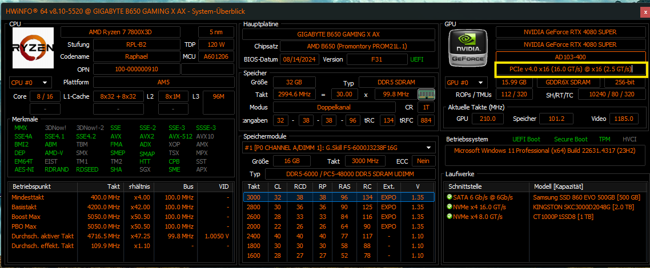Click the Secure Boot status label
The height and width of the screenshot is (268, 650).
coord(571,139)
